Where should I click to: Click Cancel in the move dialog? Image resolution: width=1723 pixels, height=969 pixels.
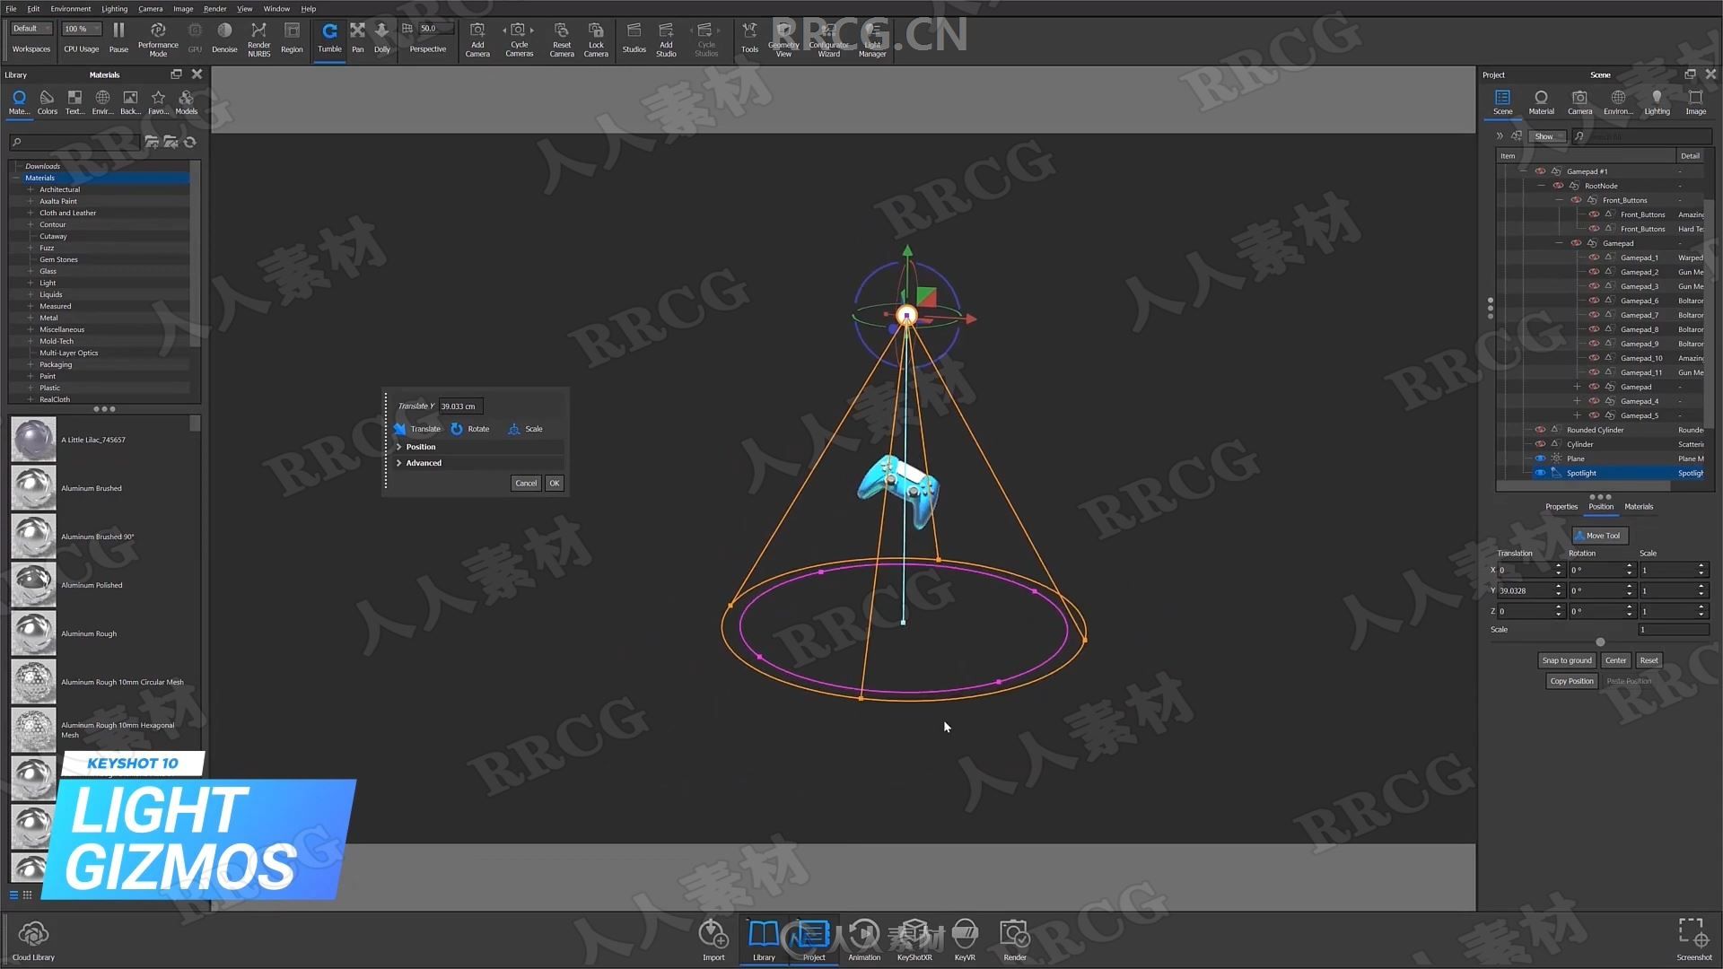(x=526, y=483)
